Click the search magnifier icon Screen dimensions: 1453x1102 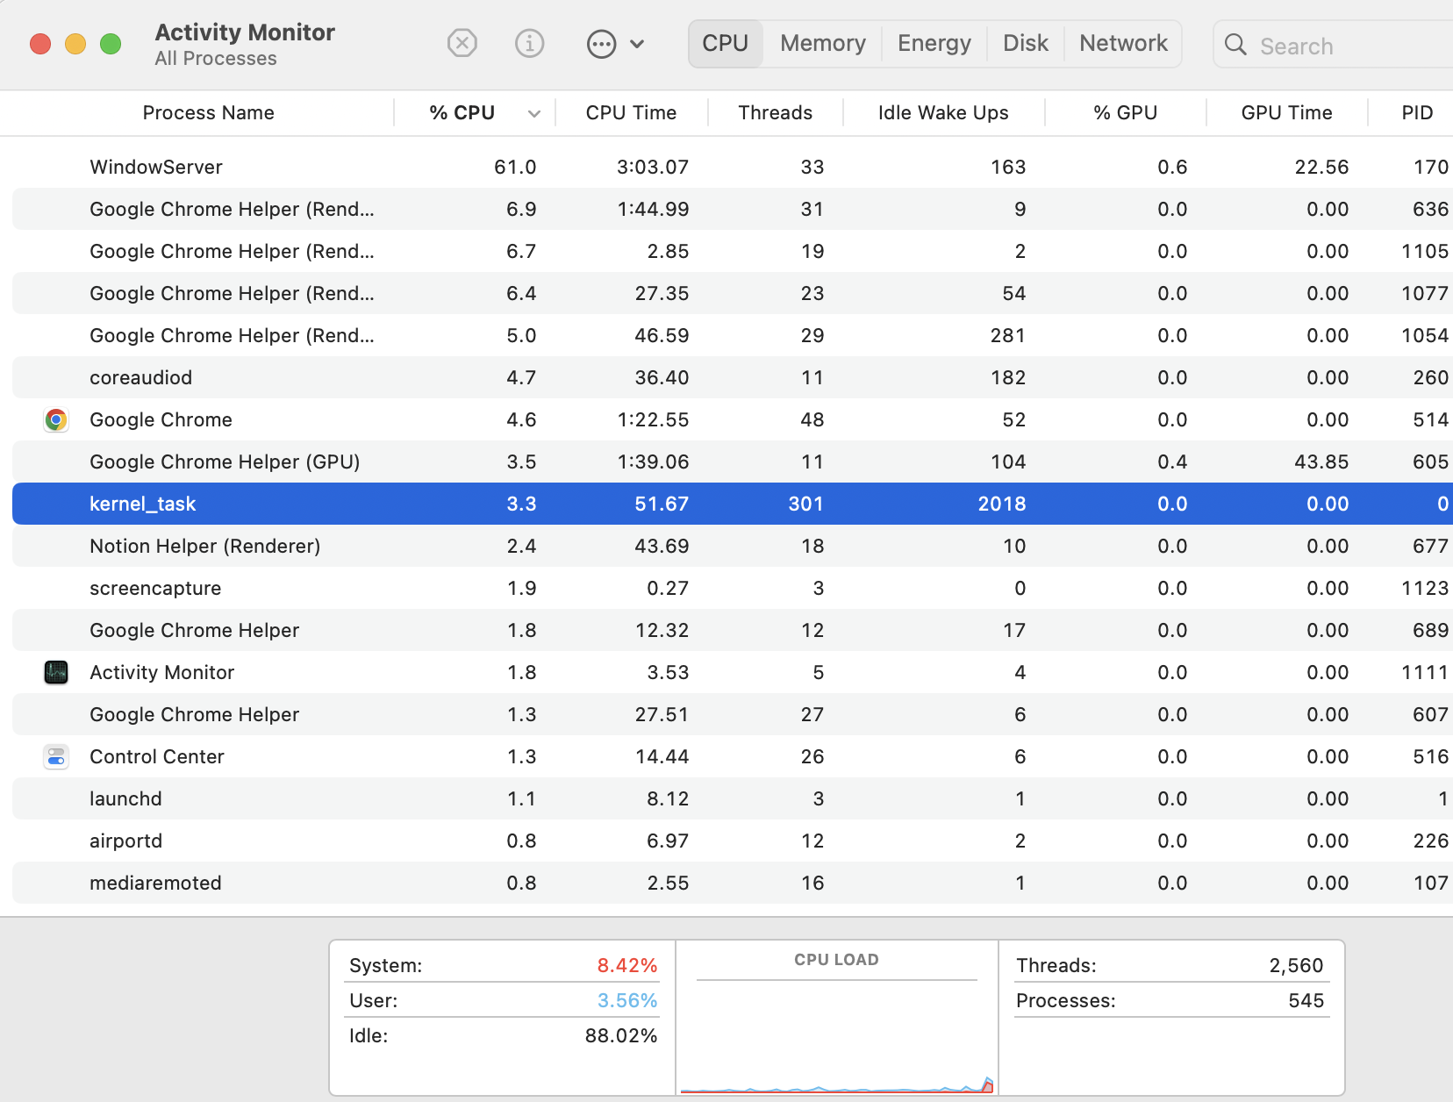pos(1235,44)
